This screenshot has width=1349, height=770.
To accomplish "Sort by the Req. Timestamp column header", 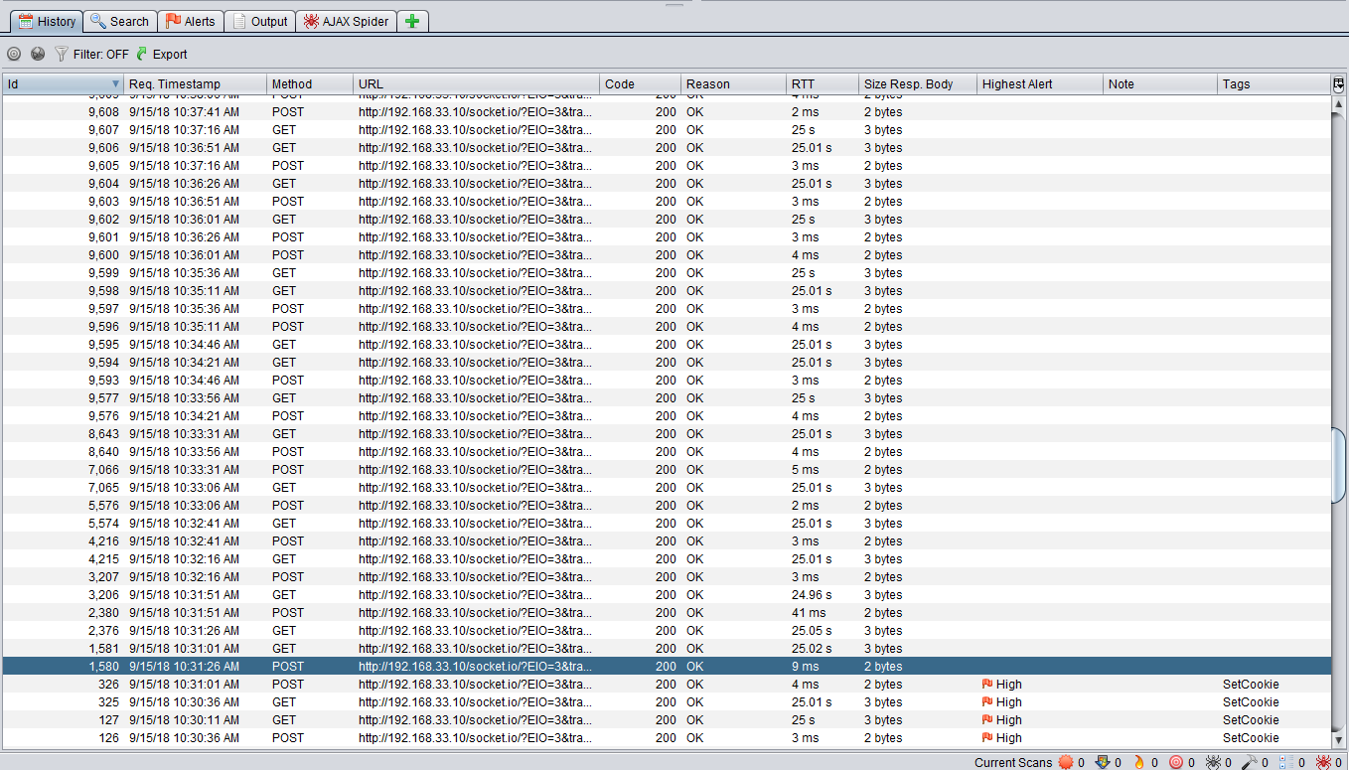I will pos(195,83).
